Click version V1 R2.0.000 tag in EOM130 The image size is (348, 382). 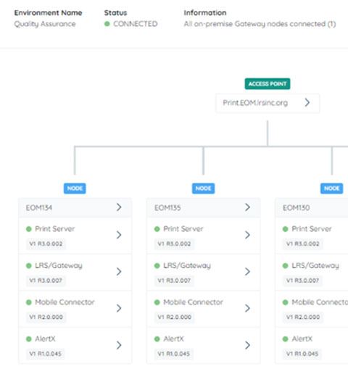pos(303,317)
